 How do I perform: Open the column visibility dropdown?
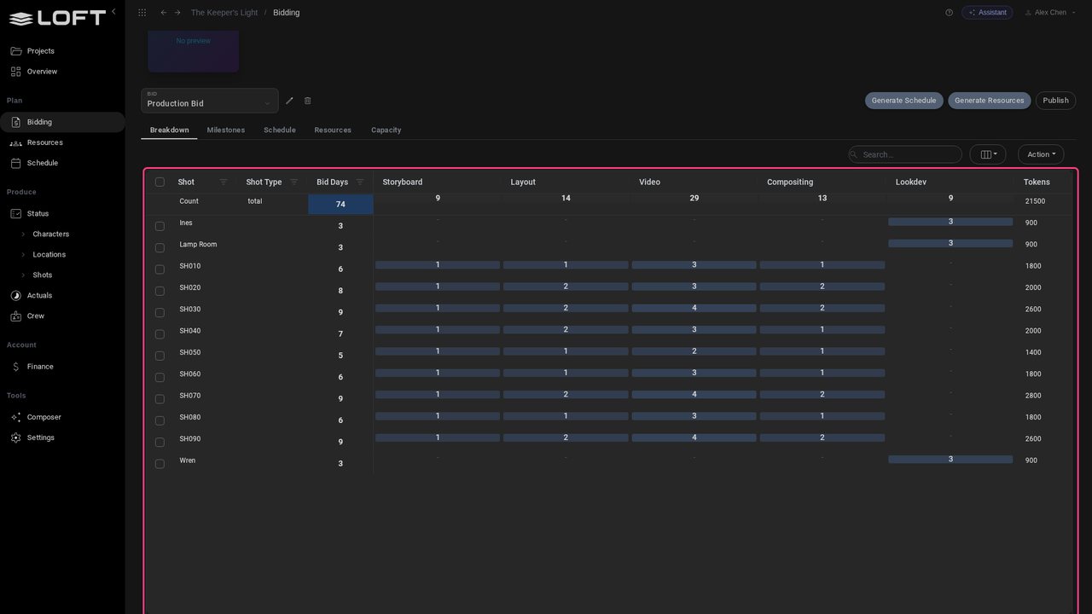coord(988,154)
